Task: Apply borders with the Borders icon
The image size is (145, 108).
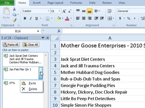Action: tap(48, 18)
